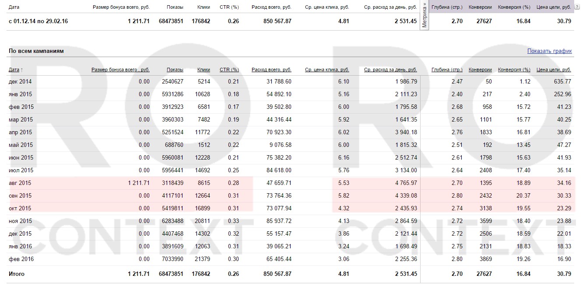Click the По всем кампаниям heading
Viewport: 586px width, 289px height.
36,51
